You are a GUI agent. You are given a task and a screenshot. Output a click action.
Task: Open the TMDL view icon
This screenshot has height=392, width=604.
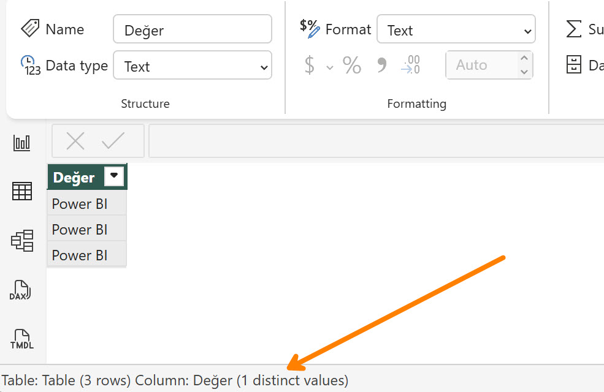click(22, 339)
